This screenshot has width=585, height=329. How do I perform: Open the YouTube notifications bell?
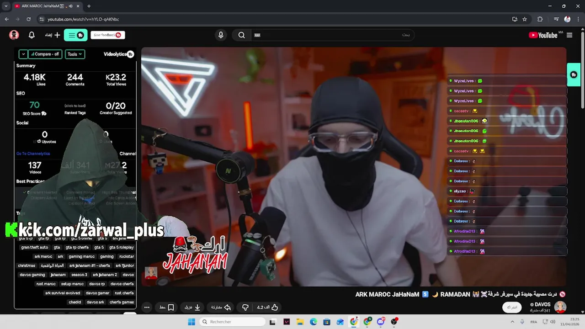coord(32,35)
